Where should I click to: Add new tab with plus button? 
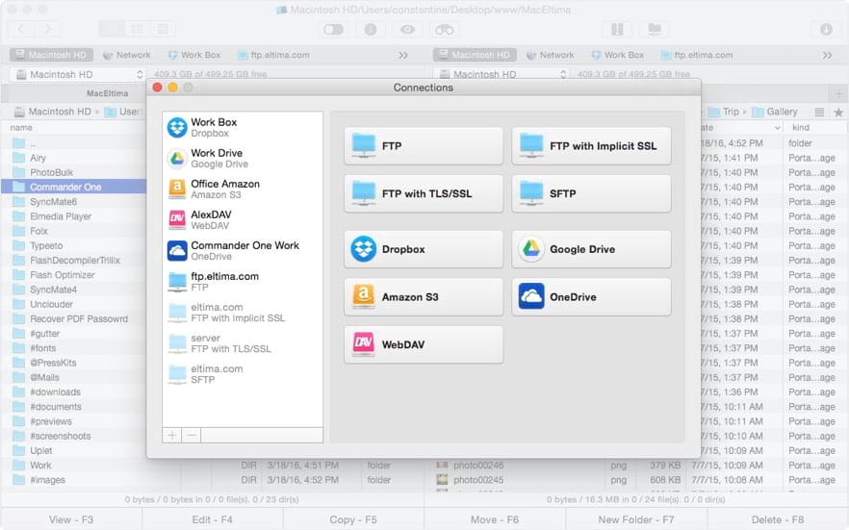(x=838, y=93)
